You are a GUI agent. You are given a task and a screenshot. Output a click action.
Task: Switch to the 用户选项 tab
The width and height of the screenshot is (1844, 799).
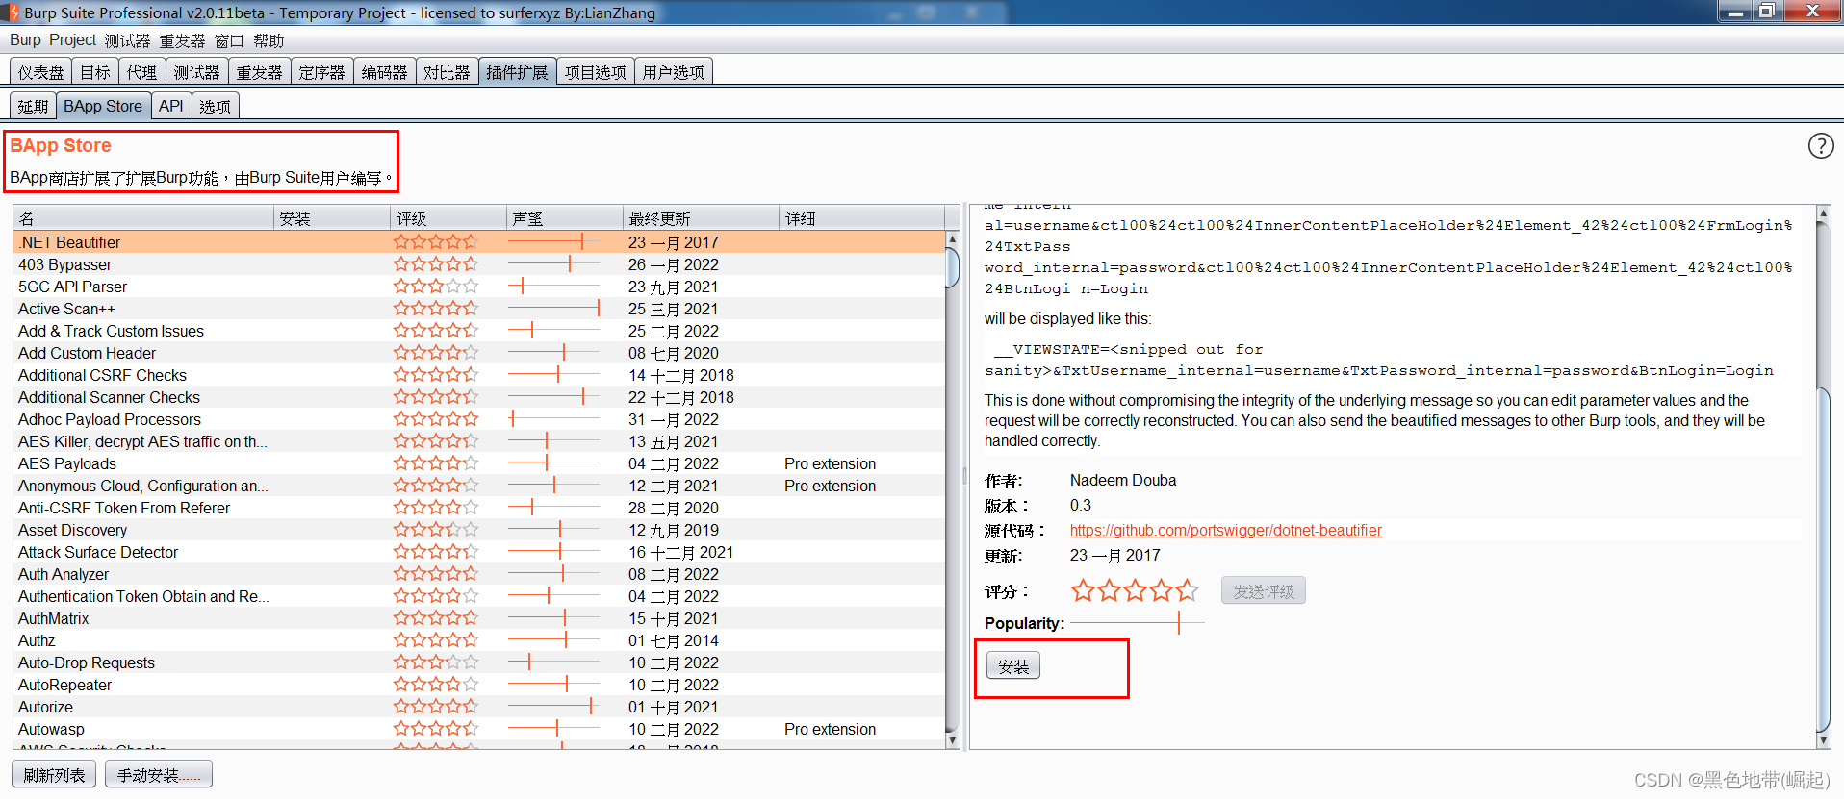coord(673,72)
